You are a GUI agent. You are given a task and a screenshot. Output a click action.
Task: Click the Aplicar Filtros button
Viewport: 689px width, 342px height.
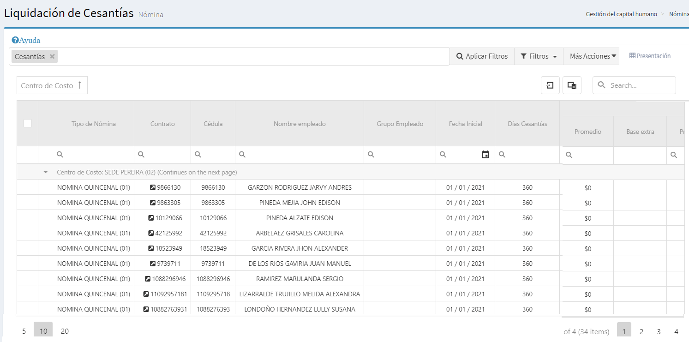482,56
